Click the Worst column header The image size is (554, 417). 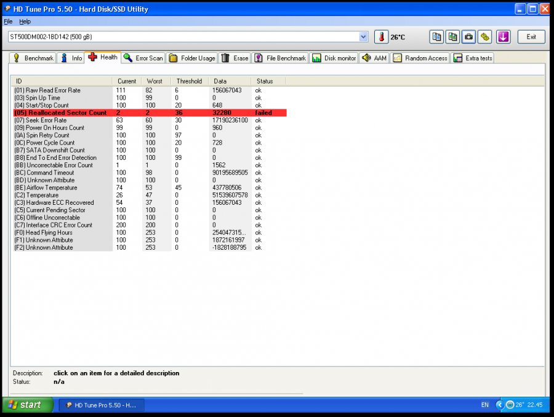(156, 81)
